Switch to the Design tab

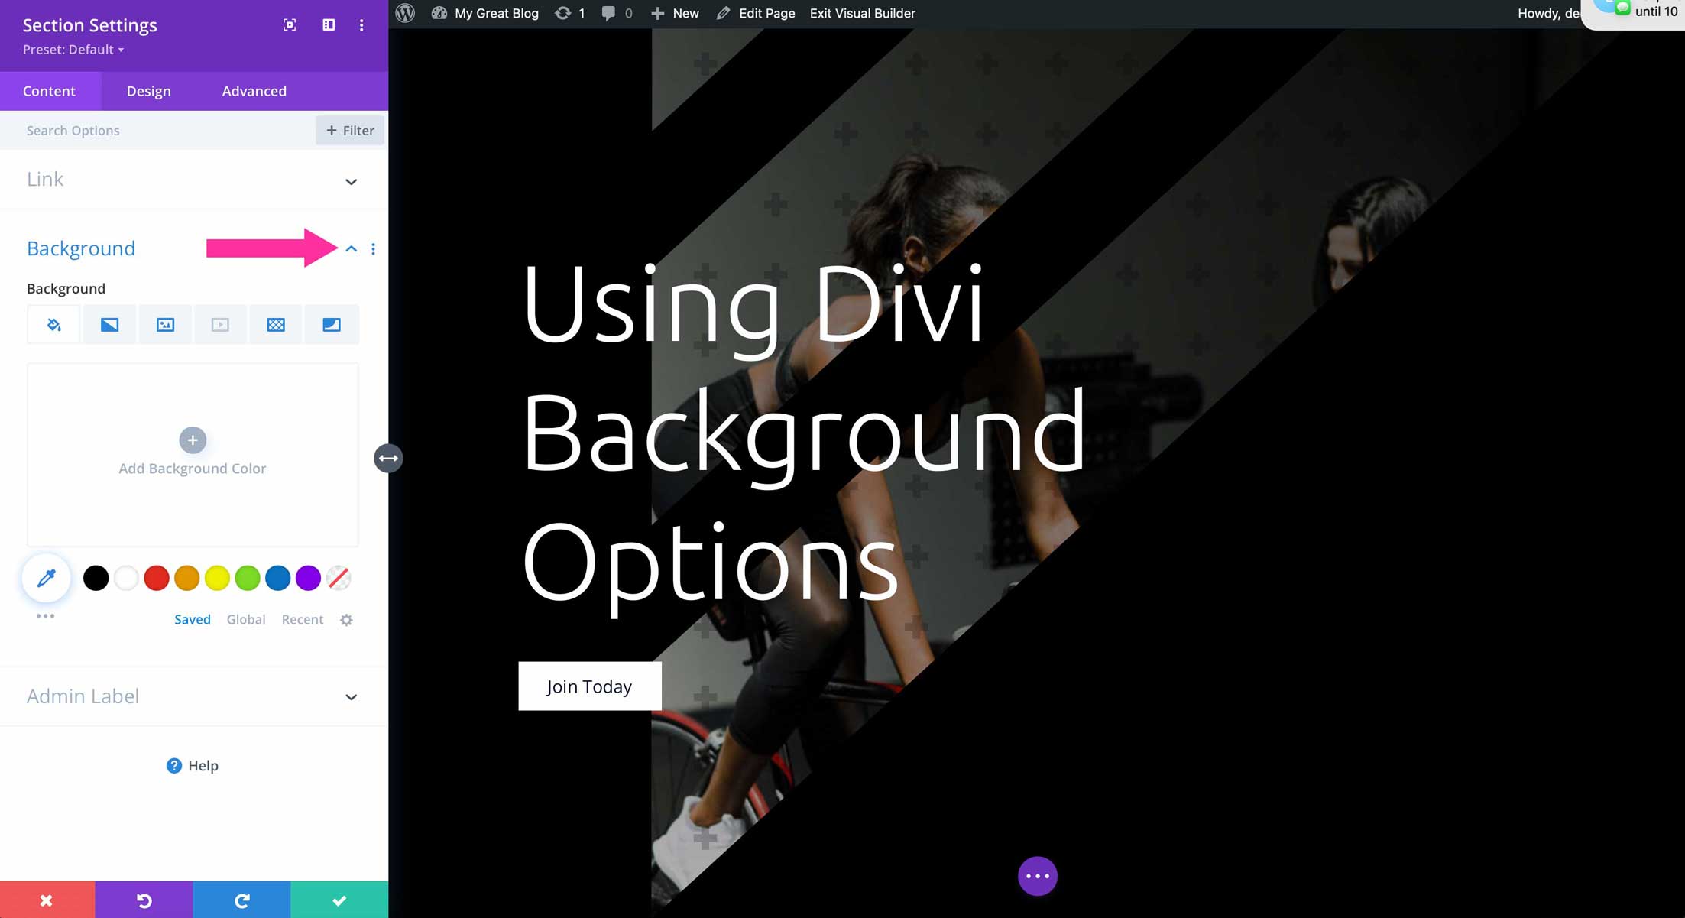pyautogui.click(x=148, y=91)
